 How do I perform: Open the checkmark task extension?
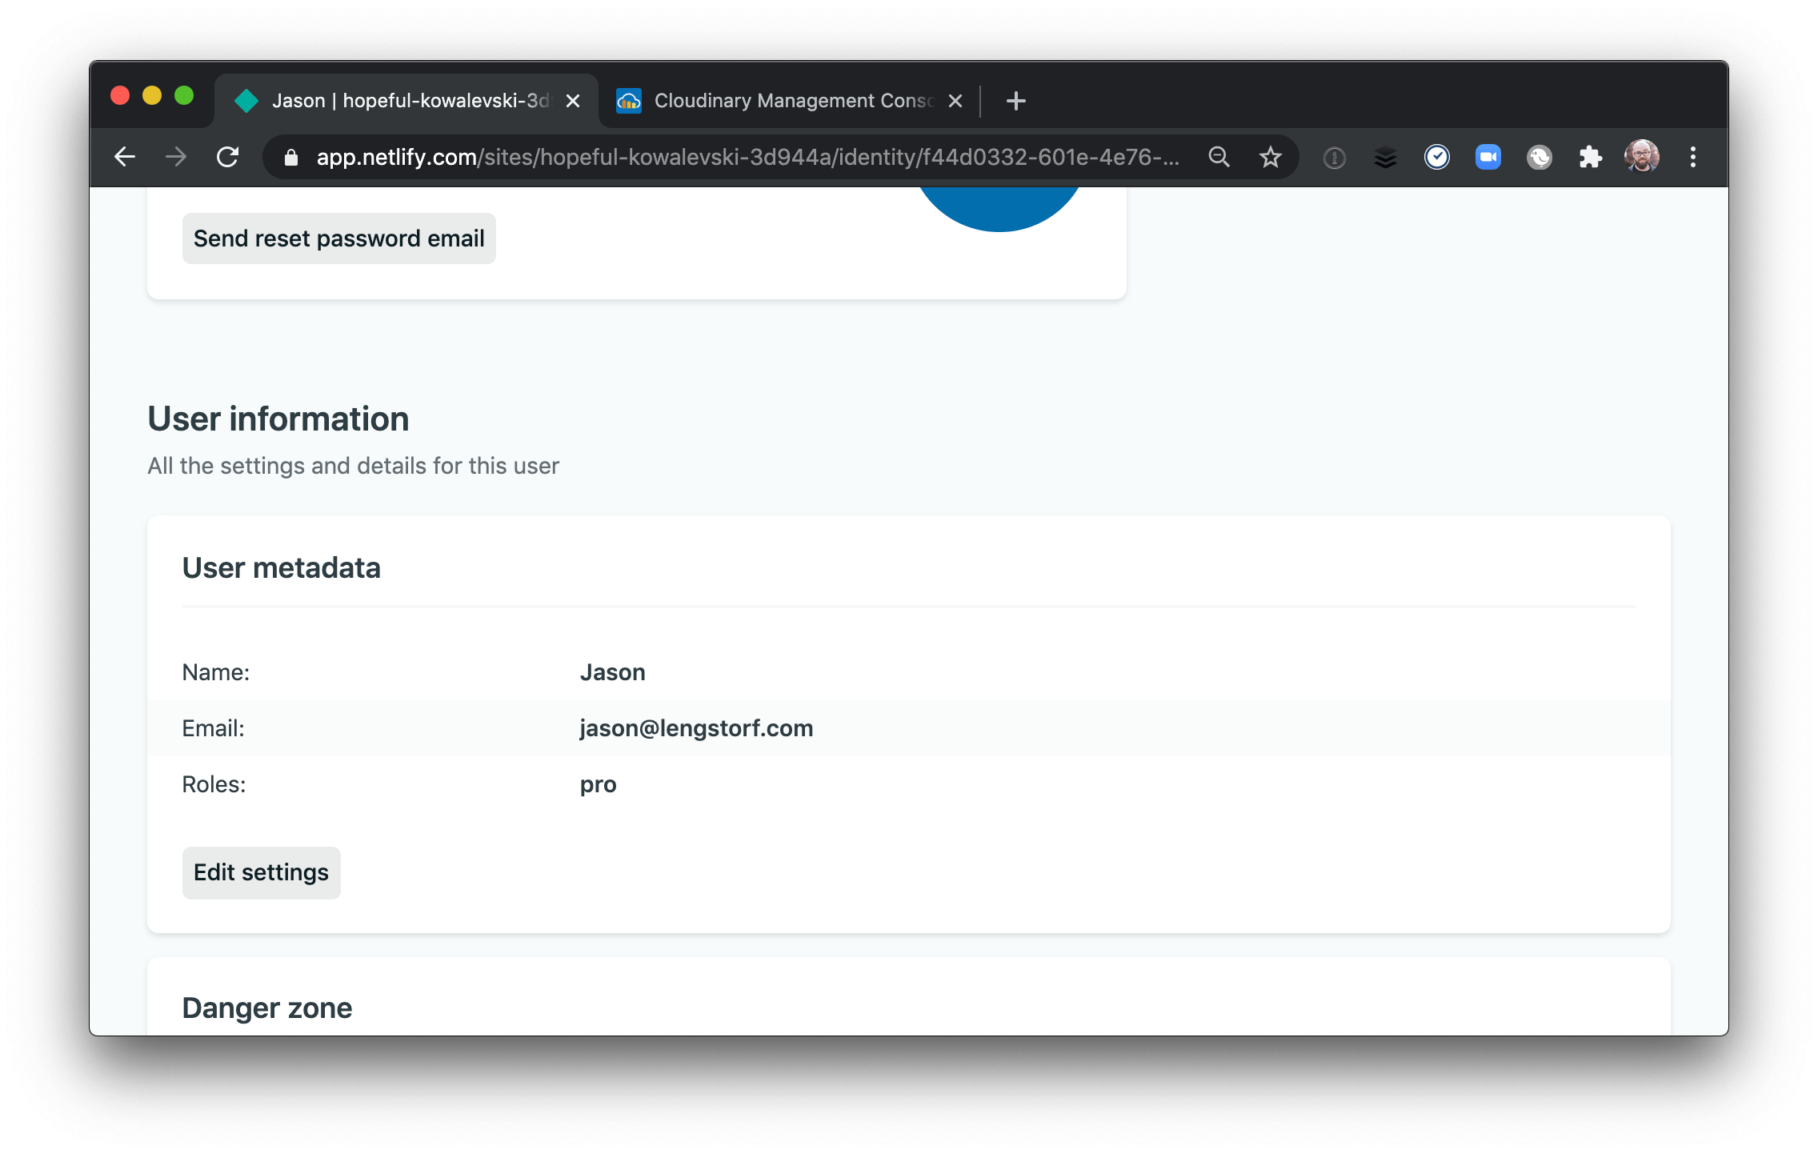coord(1437,157)
